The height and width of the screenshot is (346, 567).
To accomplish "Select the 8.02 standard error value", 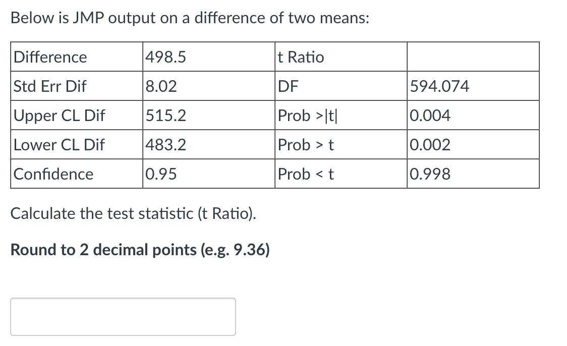I will pyautogui.click(x=160, y=86).
